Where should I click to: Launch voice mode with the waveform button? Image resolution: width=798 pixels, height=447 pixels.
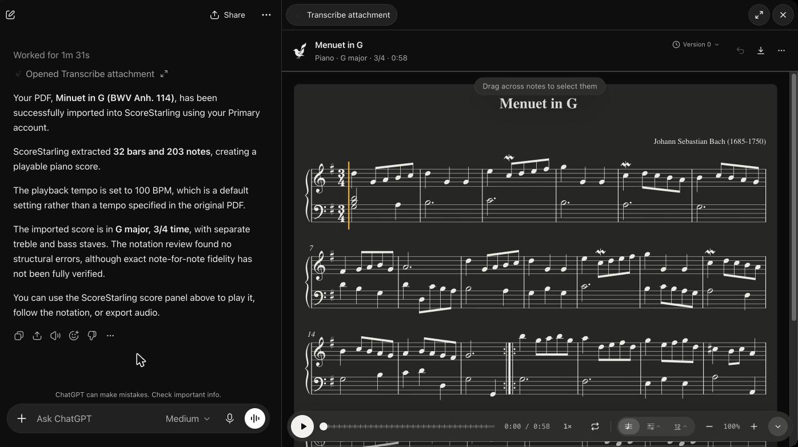point(255,418)
